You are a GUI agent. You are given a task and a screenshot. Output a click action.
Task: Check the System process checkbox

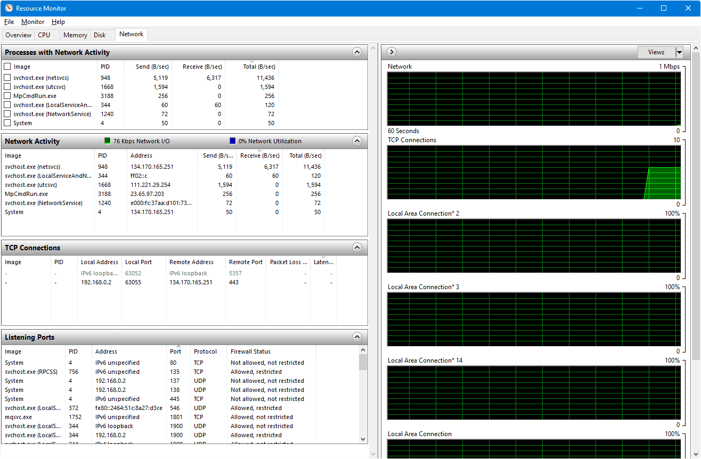(7, 123)
